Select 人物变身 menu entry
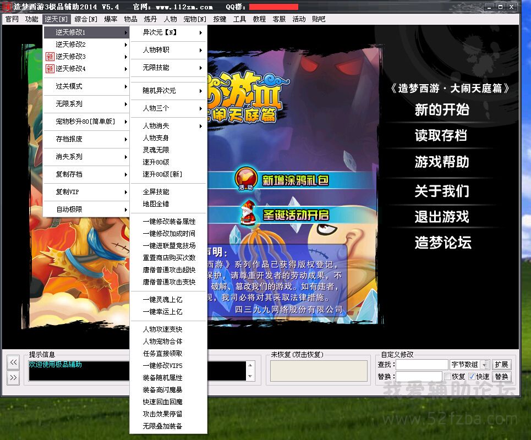This screenshot has width=531, height=440. click(x=168, y=138)
